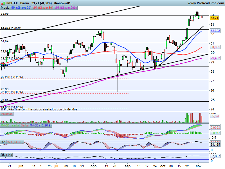
Task: Click the magenta moving average value 29,432
Action: (215, 58)
